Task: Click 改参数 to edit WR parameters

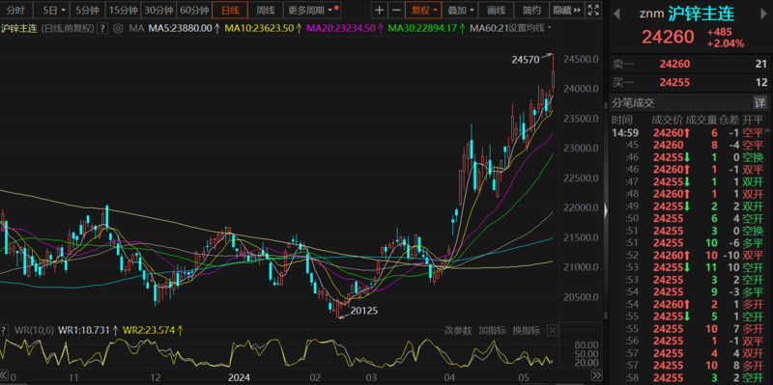Action: click(458, 330)
